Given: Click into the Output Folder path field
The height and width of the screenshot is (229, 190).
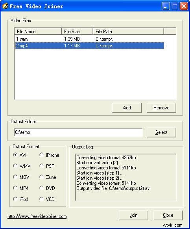Looking at the screenshot, I should tap(78, 132).
